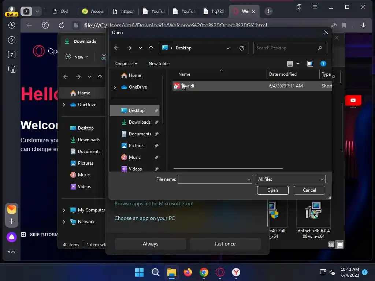The width and height of the screenshot is (375, 281).
Task: Switch to the hq720 tab
Action: [214, 11]
